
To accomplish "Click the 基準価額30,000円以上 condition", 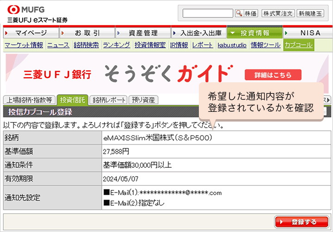I will [x=137, y=165].
